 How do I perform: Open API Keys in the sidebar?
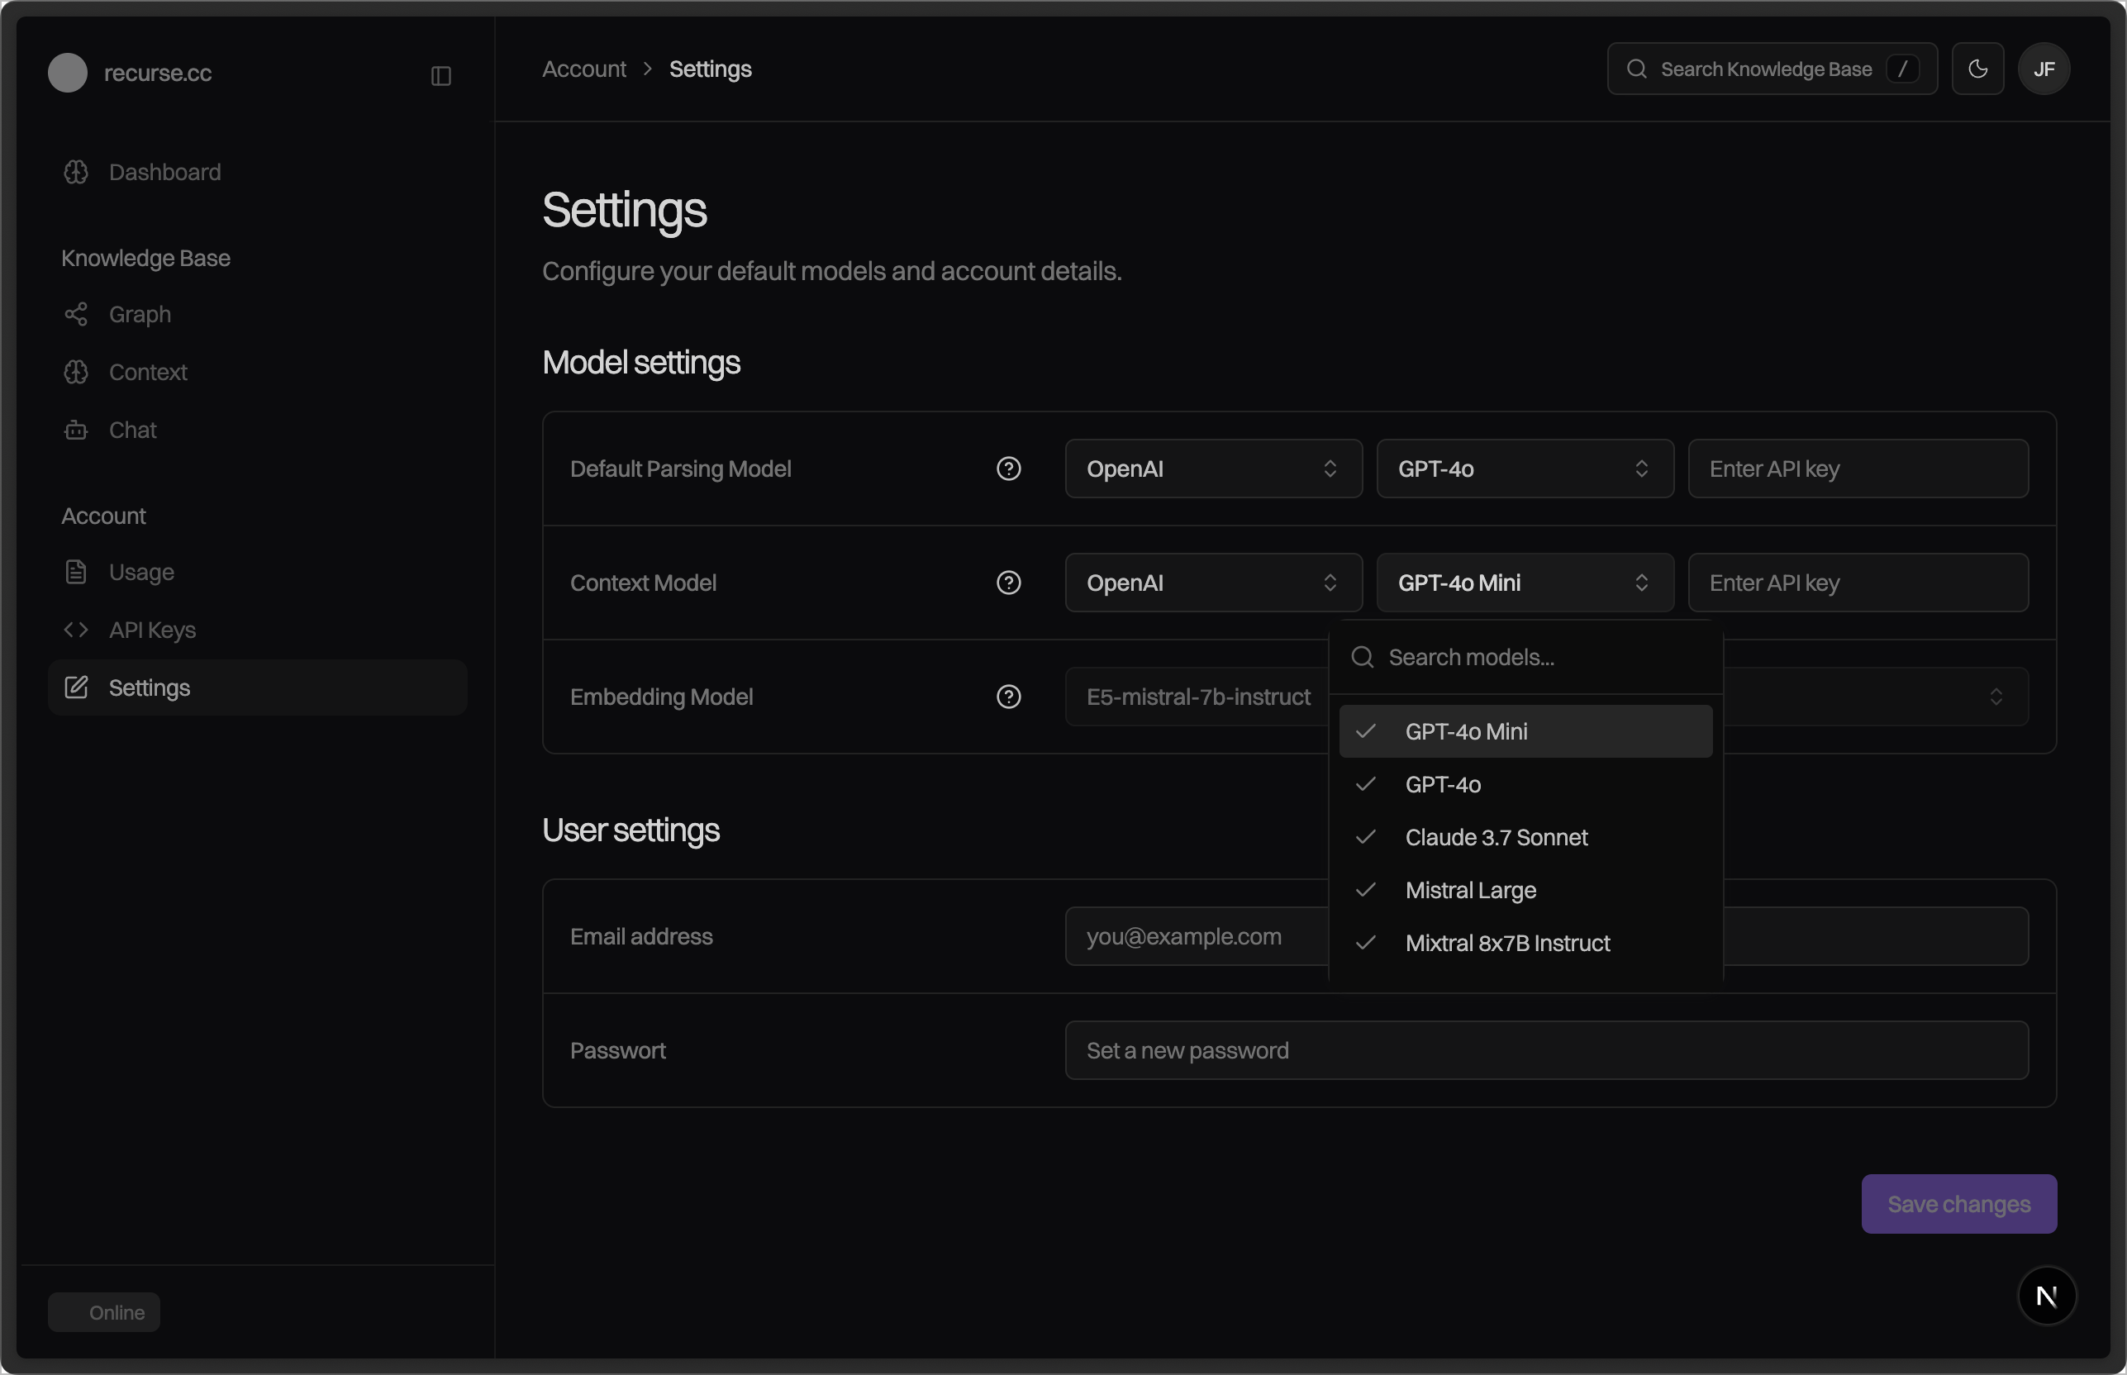[x=152, y=630]
